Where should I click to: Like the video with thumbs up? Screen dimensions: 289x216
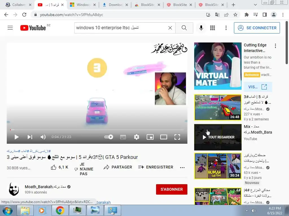[59, 167]
